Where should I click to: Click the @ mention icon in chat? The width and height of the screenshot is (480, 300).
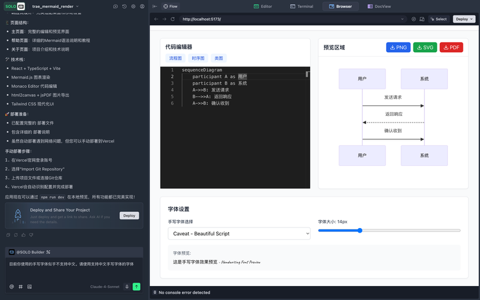(x=11, y=287)
